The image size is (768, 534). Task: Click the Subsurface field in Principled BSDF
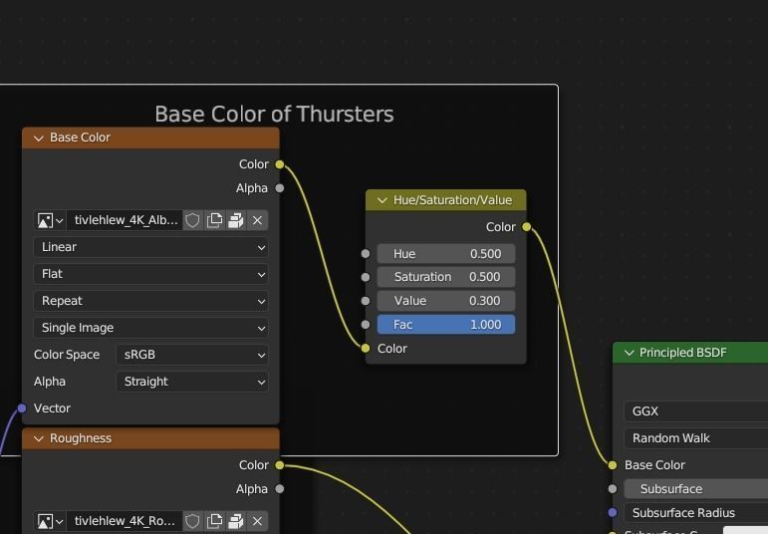point(696,489)
